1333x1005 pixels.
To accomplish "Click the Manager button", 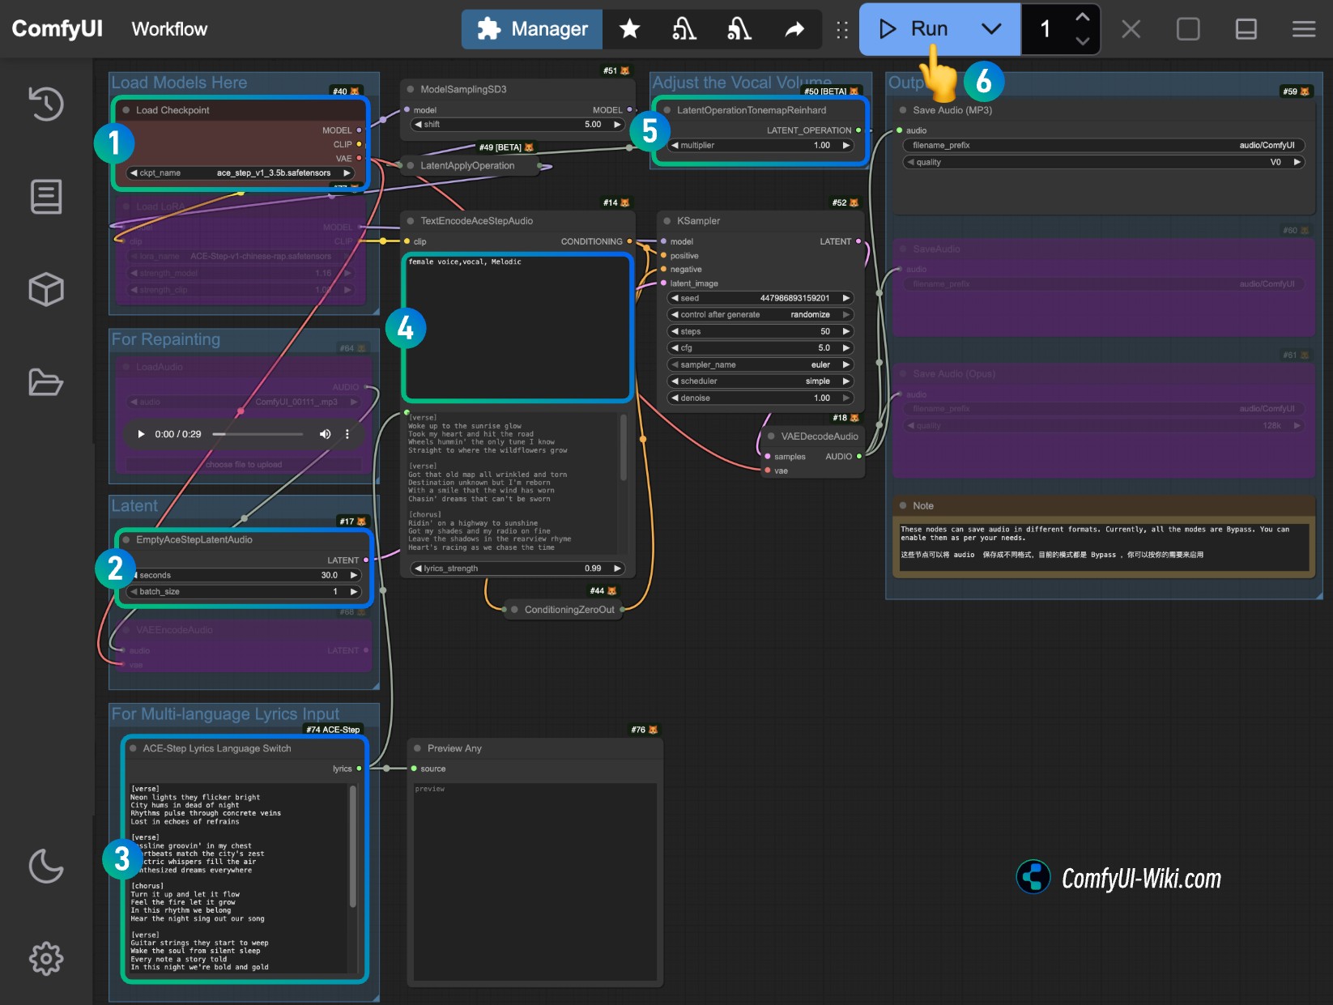I will (532, 30).
